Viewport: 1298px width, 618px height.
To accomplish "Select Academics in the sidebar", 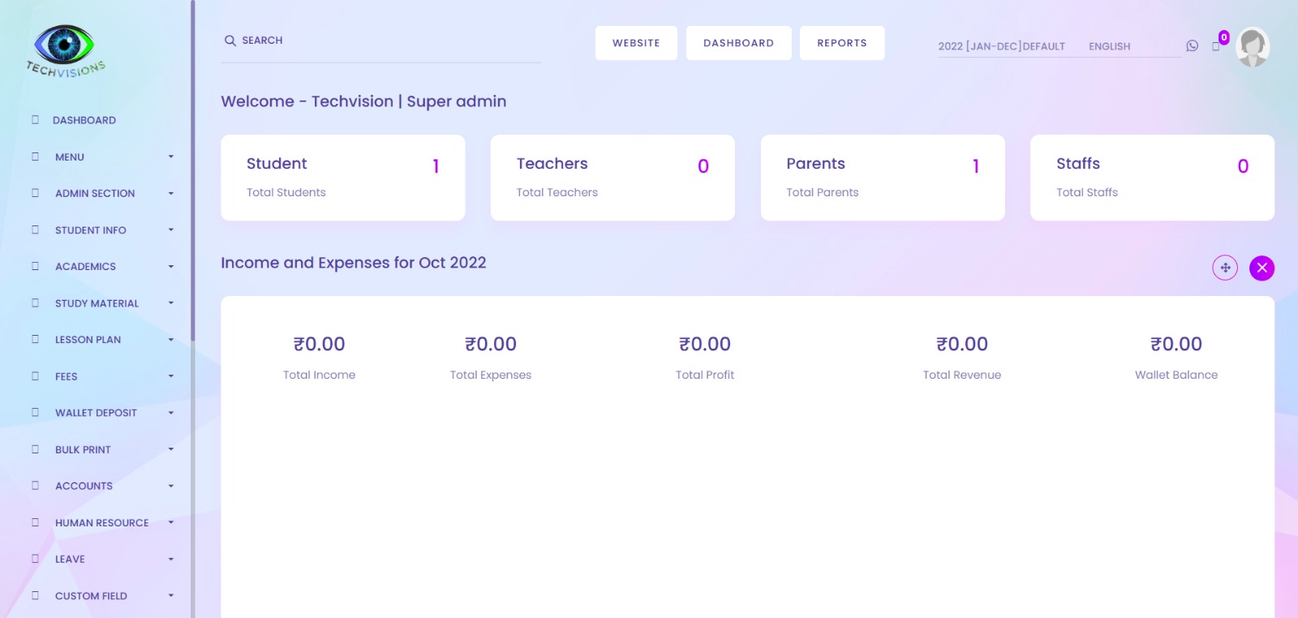I will click(x=85, y=267).
